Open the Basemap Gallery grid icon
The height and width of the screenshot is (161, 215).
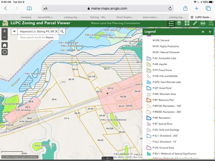click(187, 23)
